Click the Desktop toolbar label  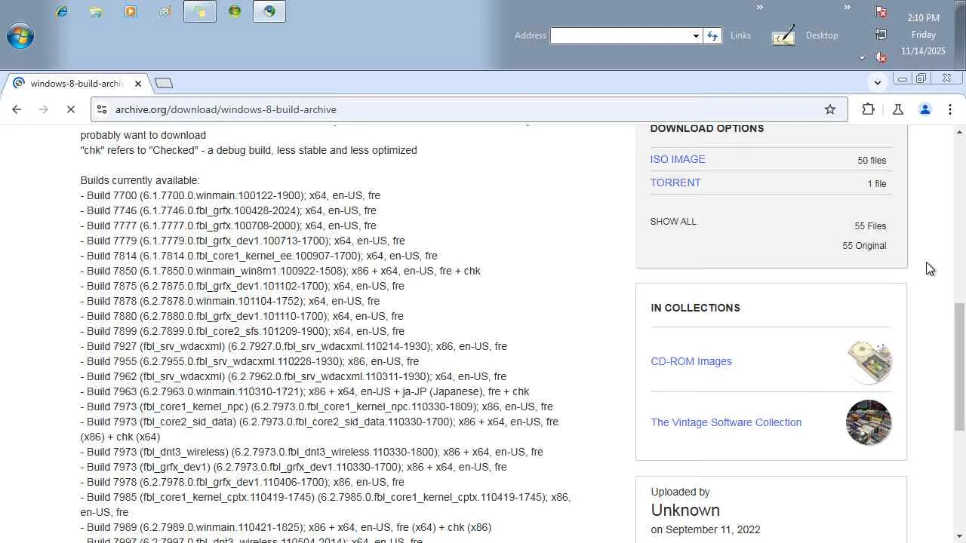(822, 35)
